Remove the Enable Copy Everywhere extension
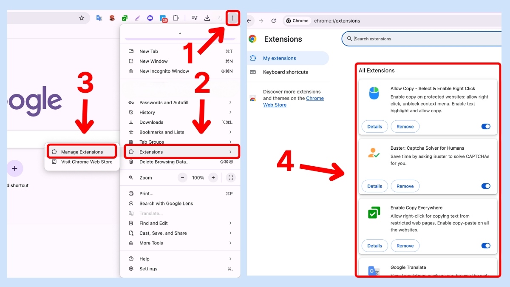This screenshot has width=510, height=287. click(x=405, y=245)
